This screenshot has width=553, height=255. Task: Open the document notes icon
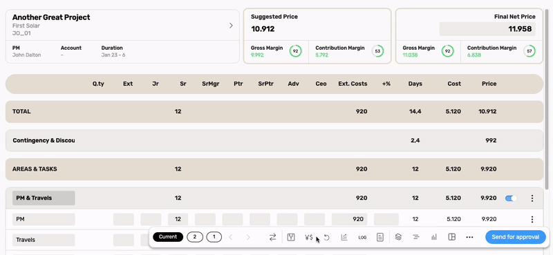[379, 237]
